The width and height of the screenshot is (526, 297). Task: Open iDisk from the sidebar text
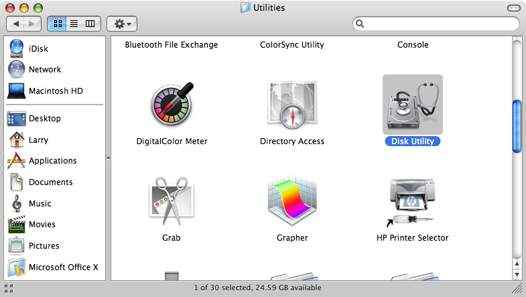[38, 49]
